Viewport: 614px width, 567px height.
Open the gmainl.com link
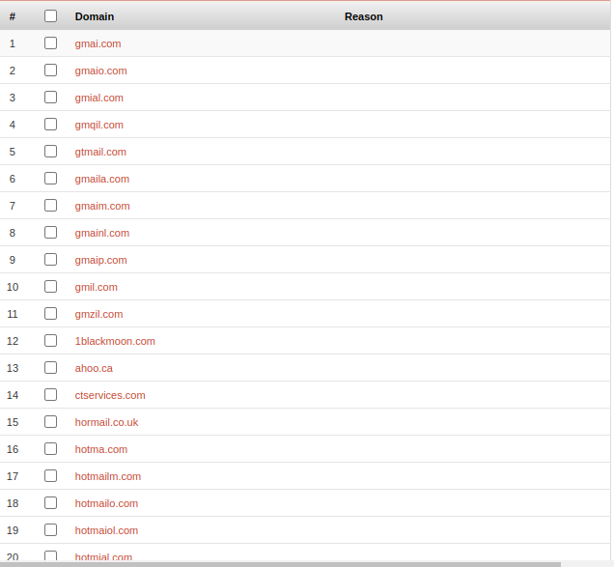(101, 233)
